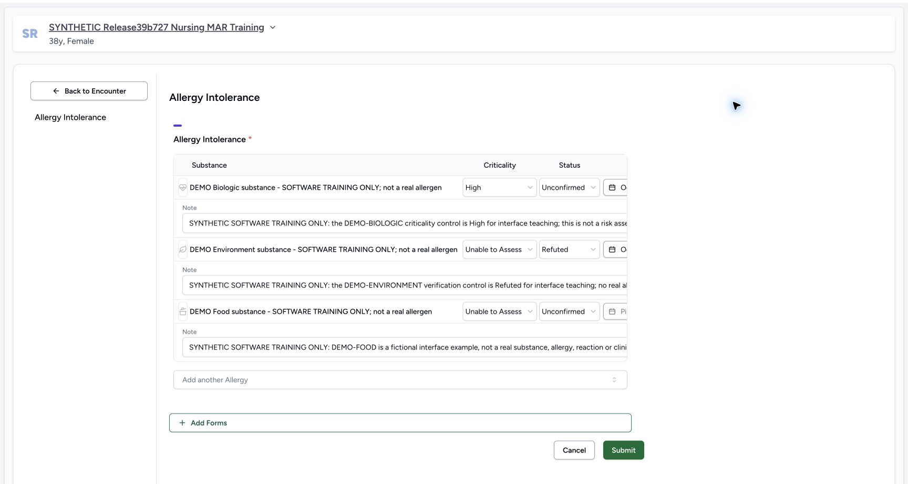This screenshot has width=908, height=484.
Task: Open the calendar date picker in the DEMO Biologic row
Action: (x=615, y=188)
